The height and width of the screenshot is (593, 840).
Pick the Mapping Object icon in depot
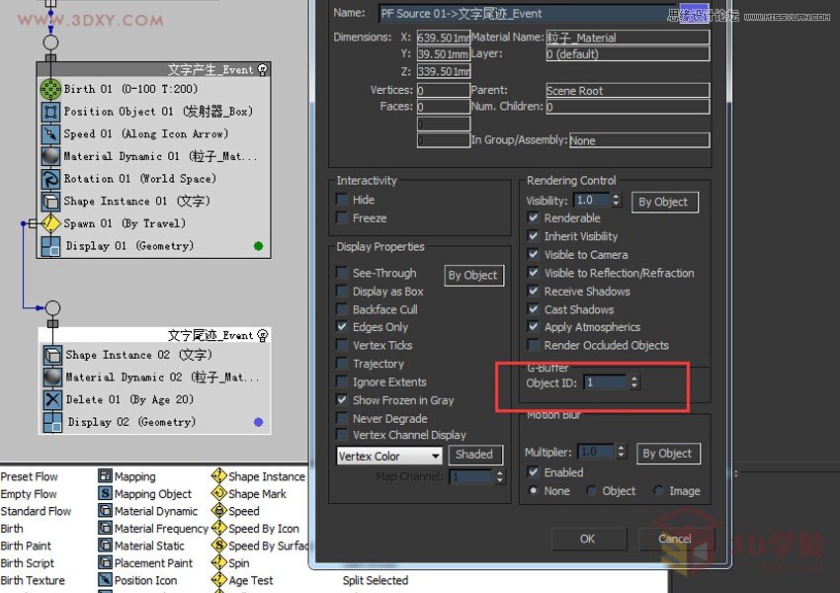pos(105,493)
